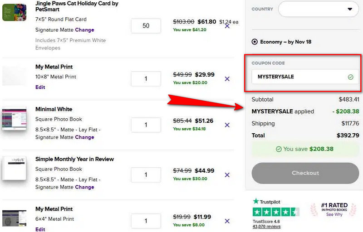Click the MYSTERYSALE coupon code field
Screen dimensions: 363x232
(x=299, y=77)
